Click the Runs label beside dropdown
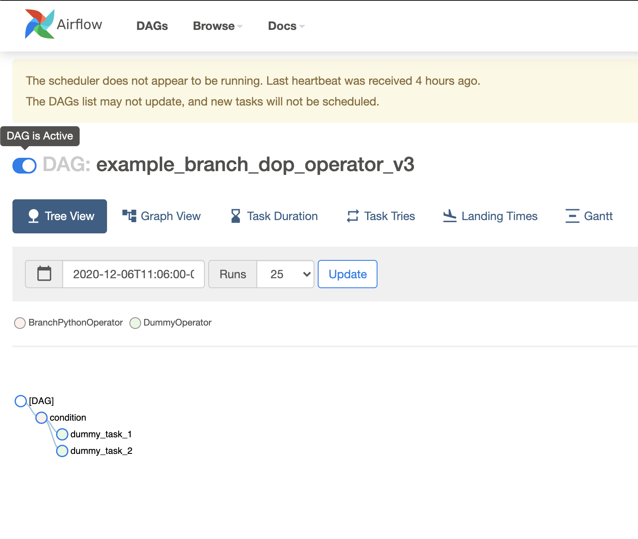 pyautogui.click(x=233, y=274)
